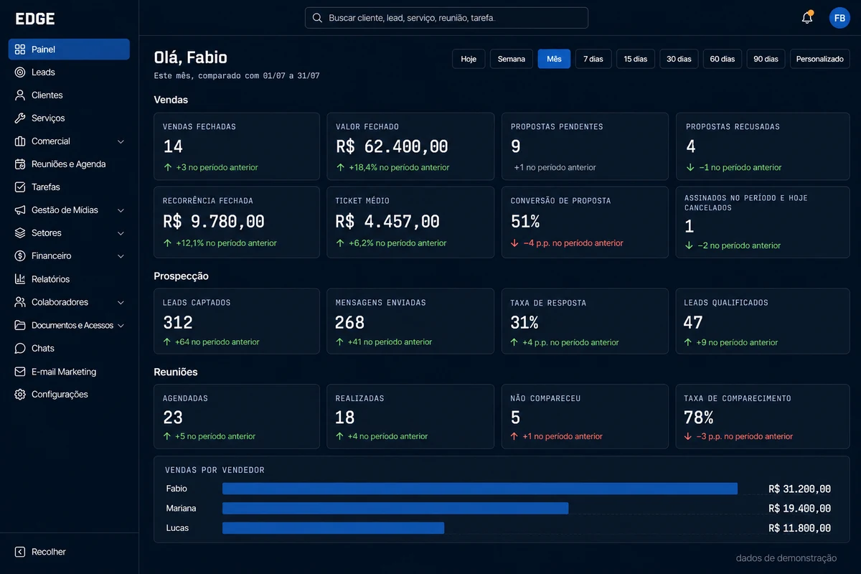Screen dimensions: 861x574
Task: Go home via the EDGE logo
Action: point(35,19)
